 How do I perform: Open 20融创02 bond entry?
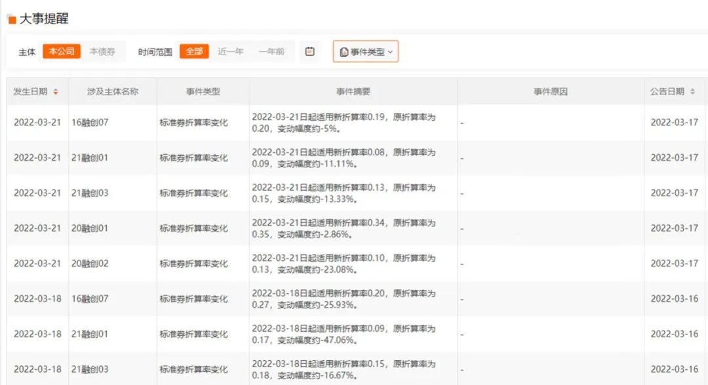[x=90, y=264]
